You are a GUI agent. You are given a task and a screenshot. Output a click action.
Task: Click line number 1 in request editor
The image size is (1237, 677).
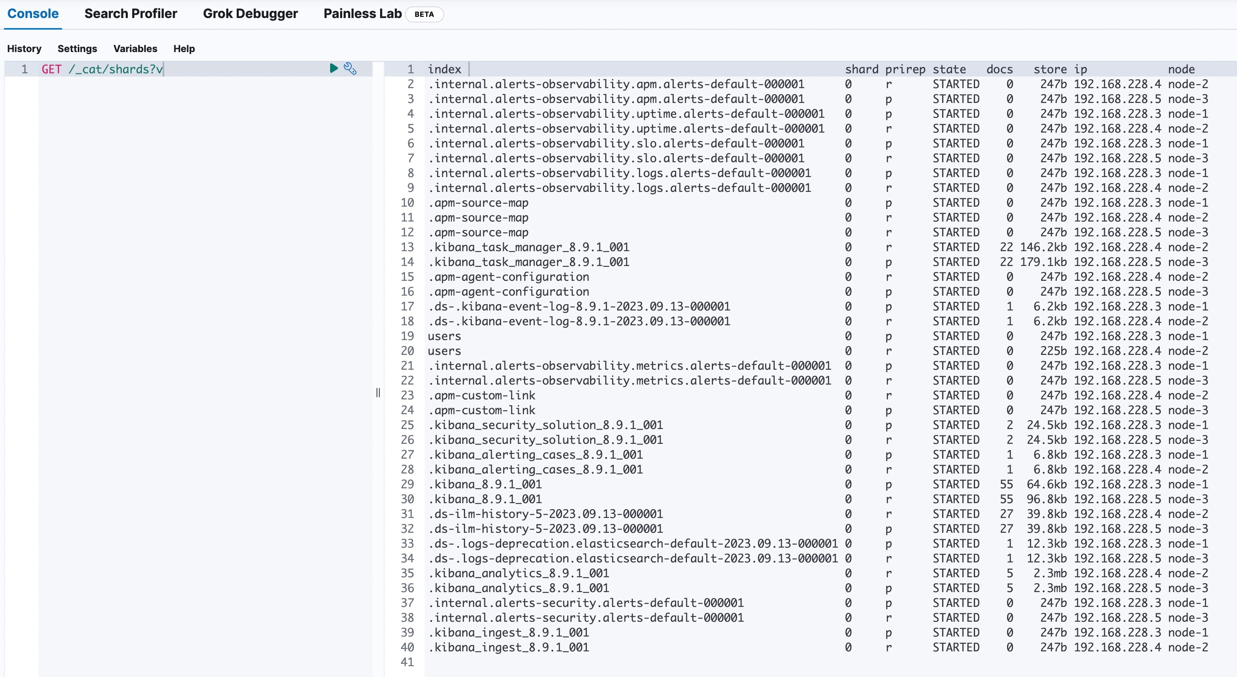click(24, 69)
